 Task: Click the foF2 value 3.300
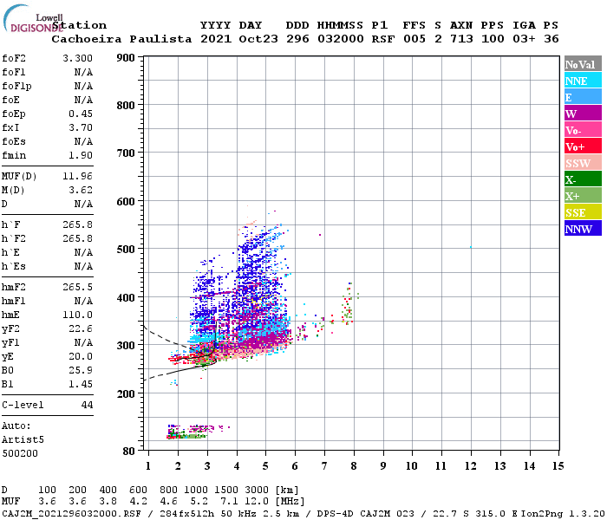point(78,58)
